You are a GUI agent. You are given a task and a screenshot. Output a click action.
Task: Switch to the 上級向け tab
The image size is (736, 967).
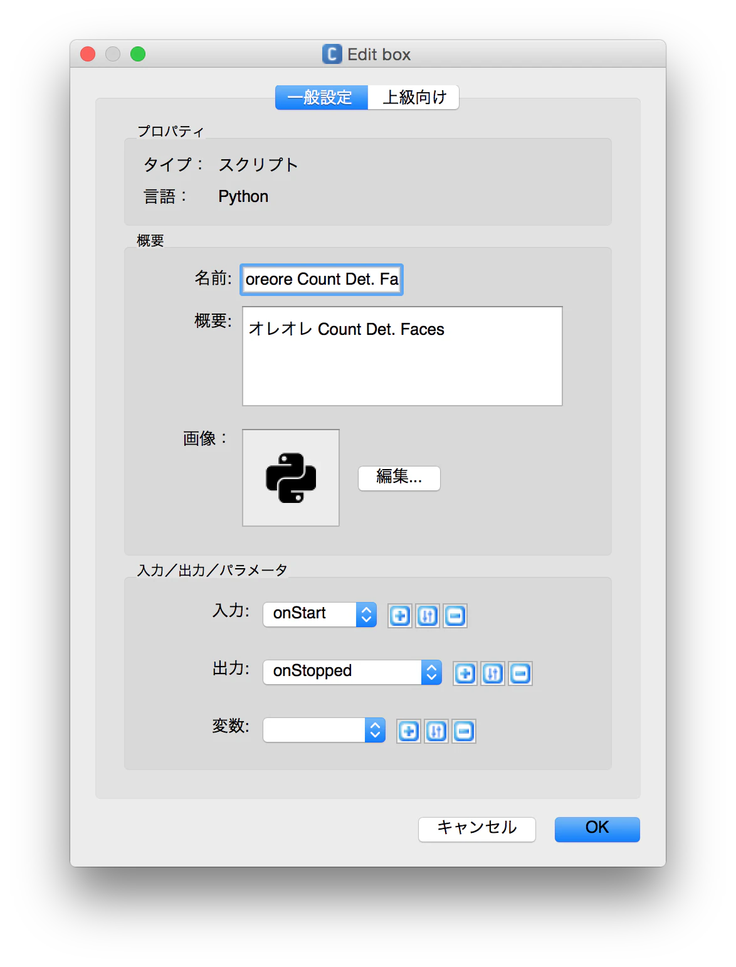(x=414, y=98)
